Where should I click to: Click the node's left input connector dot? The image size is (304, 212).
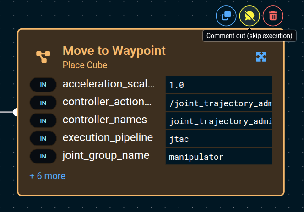[x=16, y=112]
